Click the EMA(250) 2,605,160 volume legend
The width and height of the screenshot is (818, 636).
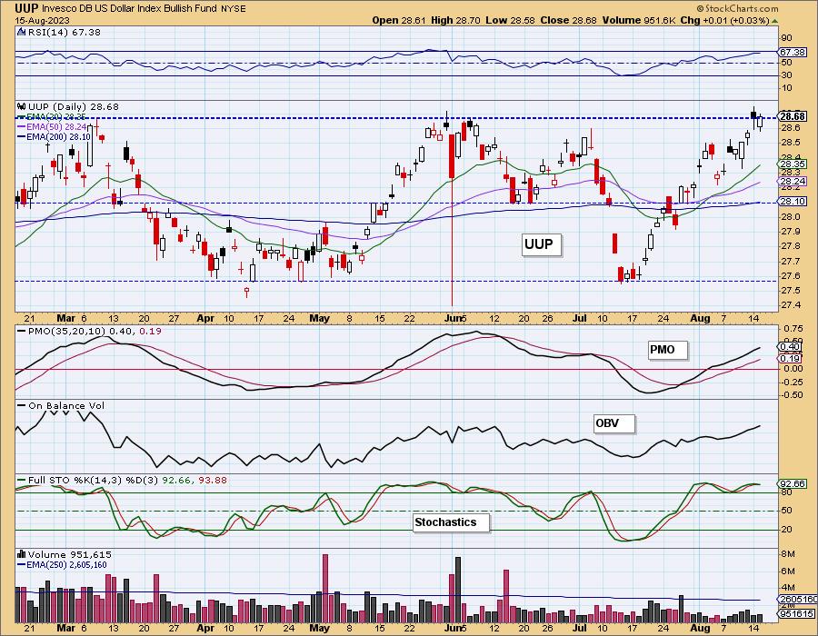pyautogui.click(x=62, y=564)
